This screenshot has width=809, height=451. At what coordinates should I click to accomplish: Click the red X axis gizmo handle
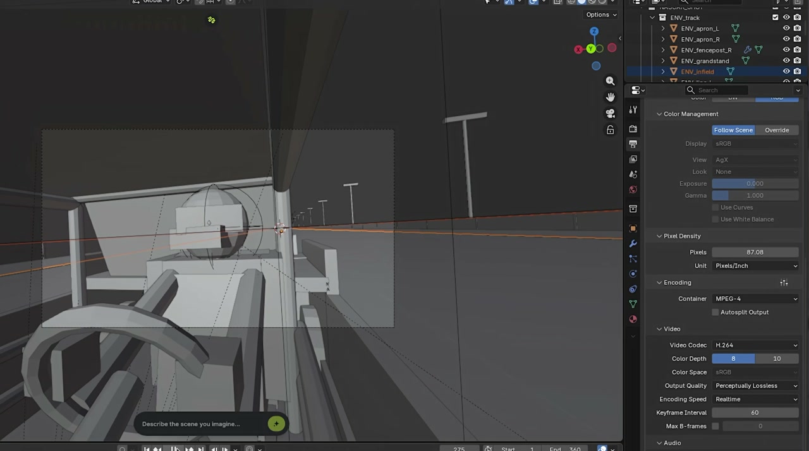tap(578, 49)
